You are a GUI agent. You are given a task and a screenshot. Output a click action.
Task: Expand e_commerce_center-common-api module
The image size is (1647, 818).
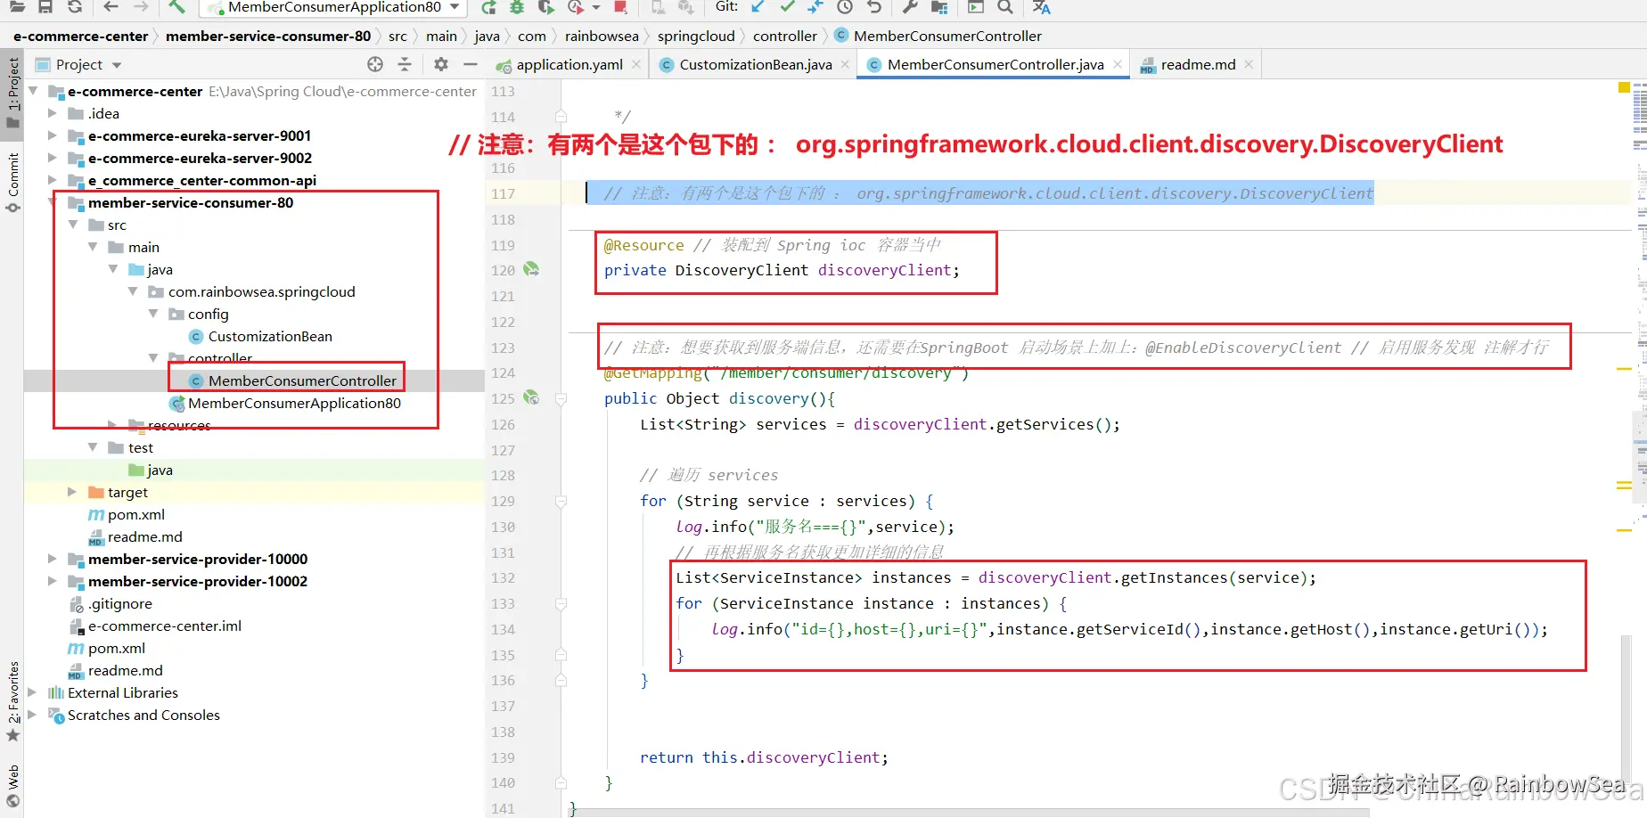pyautogui.click(x=53, y=180)
